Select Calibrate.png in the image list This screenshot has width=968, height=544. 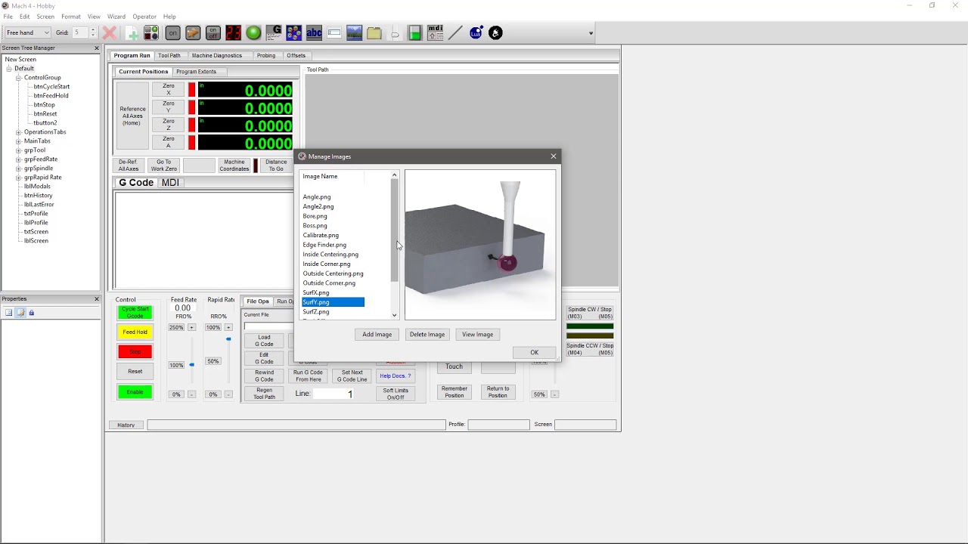tap(321, 235)
